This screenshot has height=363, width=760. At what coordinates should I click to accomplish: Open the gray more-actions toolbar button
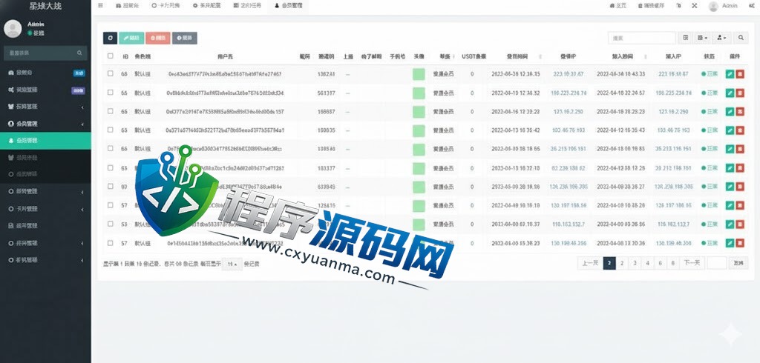pyautogui.click(x=185, y=38)
